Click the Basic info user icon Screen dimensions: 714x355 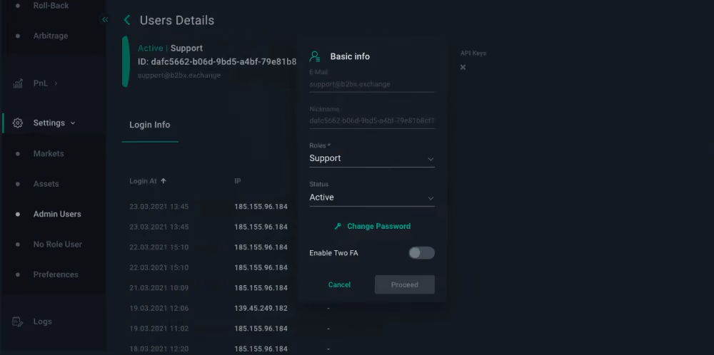(315, 56)
